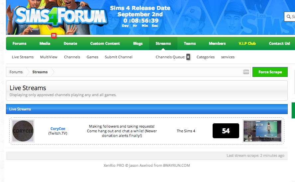This screenshot has height=182, width=295.
Task: Click the Forums breadcrumb
Action: 16,72
